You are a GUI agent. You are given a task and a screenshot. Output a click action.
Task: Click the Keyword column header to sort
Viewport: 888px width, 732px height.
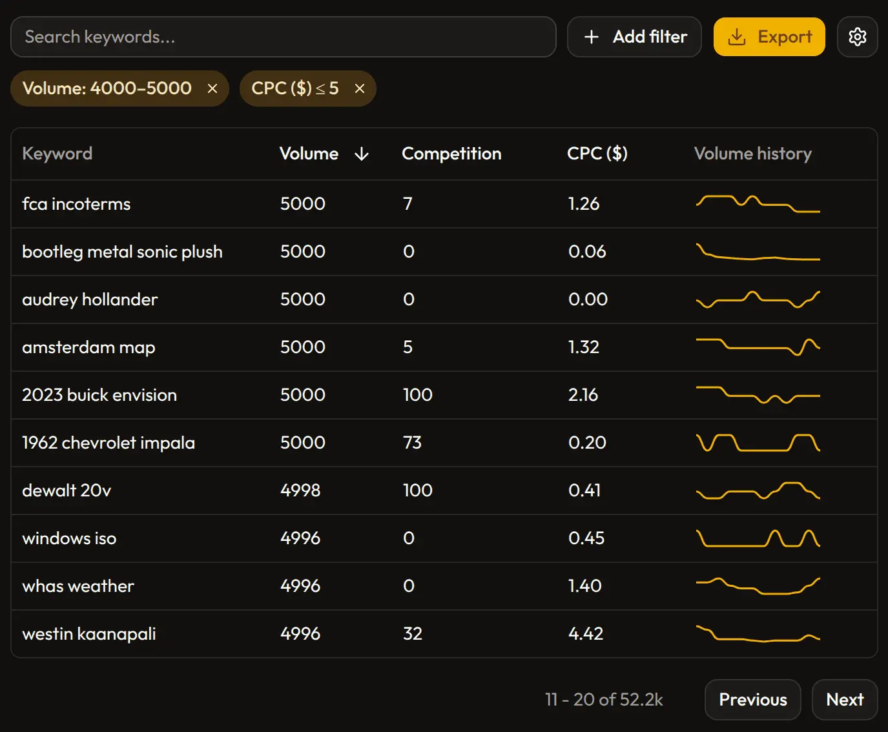pos(57,154)
